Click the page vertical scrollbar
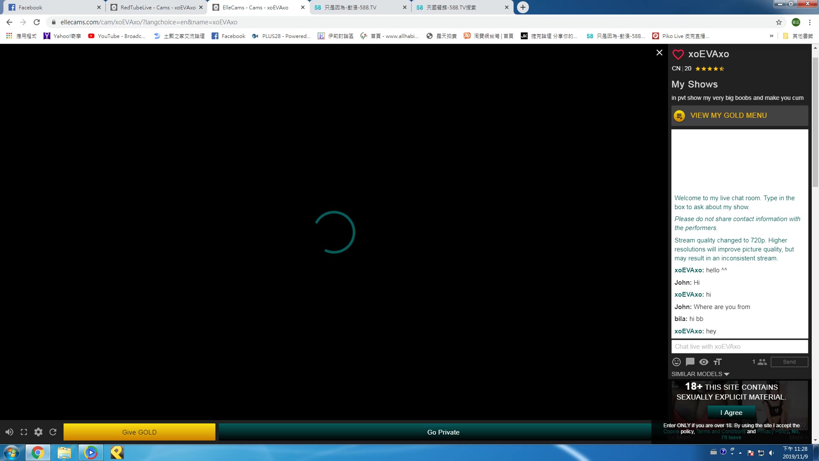The height and width of the screenshot is (461, 819). pyautogui.click(x=815, y=122)
